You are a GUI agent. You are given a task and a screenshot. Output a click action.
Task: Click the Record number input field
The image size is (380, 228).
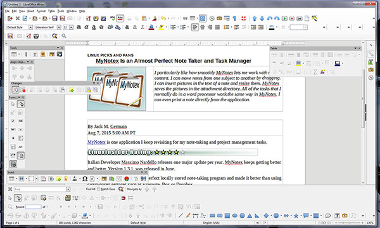tap(34, 207)
